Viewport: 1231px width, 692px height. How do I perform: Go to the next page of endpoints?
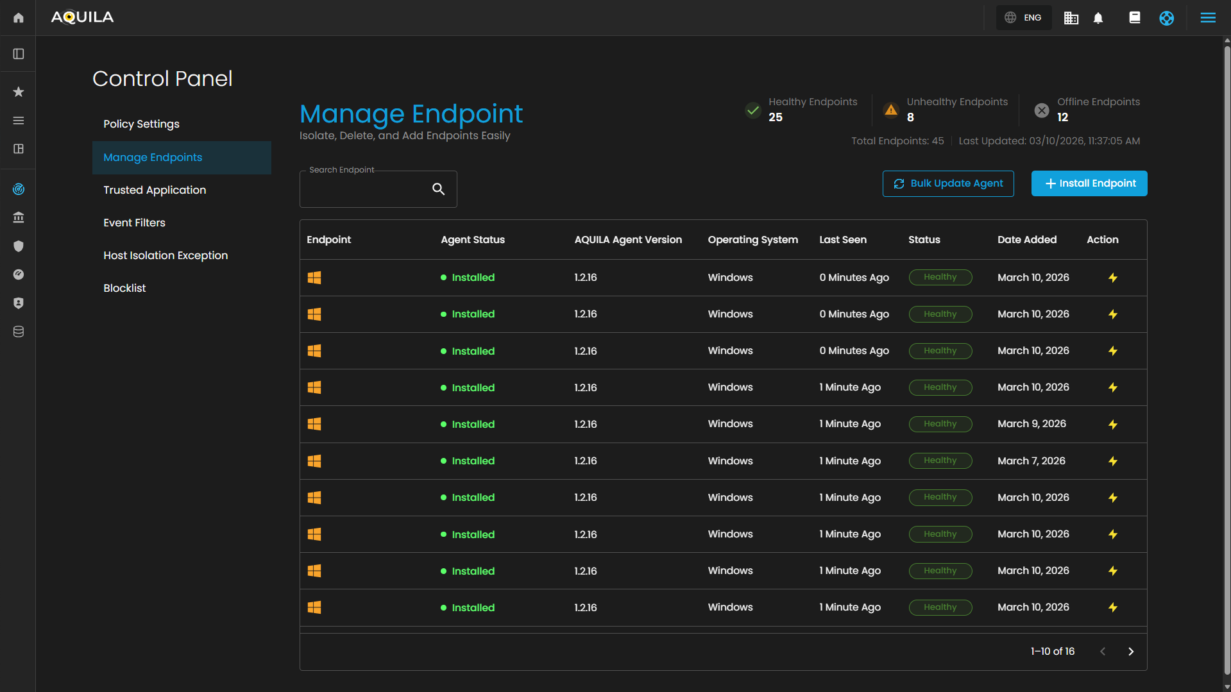tap(1131, 652)
